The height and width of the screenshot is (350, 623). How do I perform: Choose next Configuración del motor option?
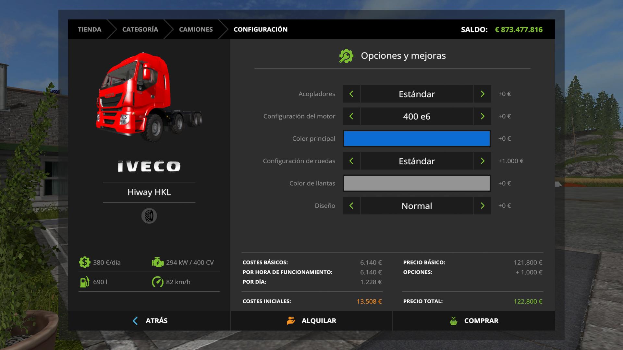pyautogui.click(x=482, y=116)
